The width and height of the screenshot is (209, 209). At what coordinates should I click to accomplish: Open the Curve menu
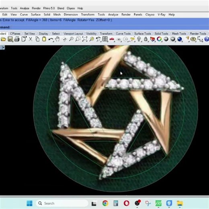click(24, 14)
